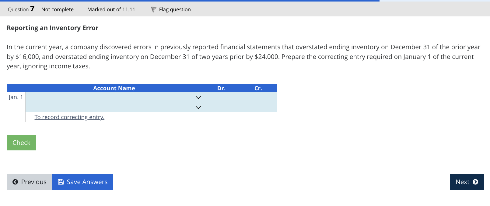Click the Dr. field in the second entry row

tap(221, 107)
